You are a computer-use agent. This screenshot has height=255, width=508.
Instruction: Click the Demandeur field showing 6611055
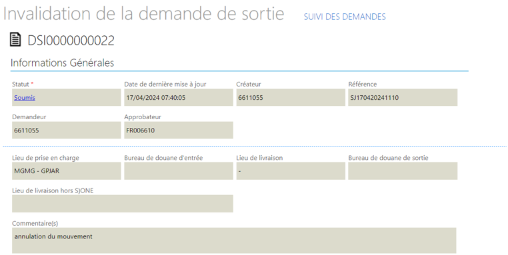click(67, 130)
